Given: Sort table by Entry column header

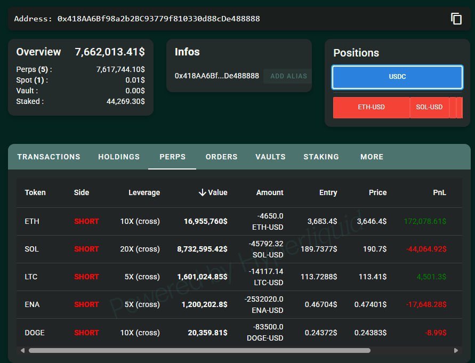Looking at the screenshot, I should pyautogui.click(x=328, y=192).
